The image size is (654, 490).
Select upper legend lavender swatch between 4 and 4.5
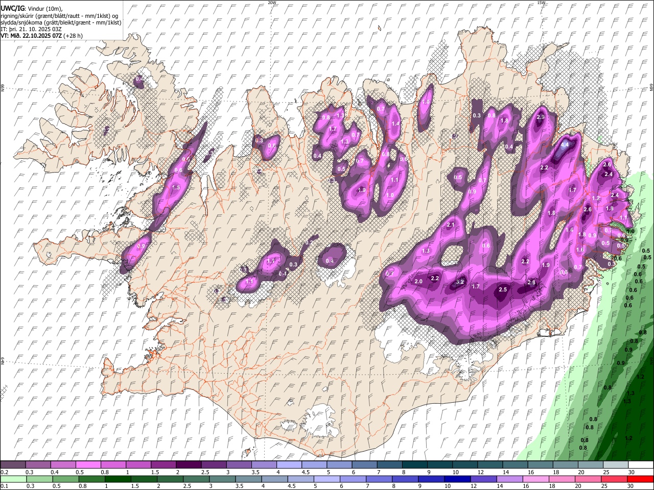[289, 464]
